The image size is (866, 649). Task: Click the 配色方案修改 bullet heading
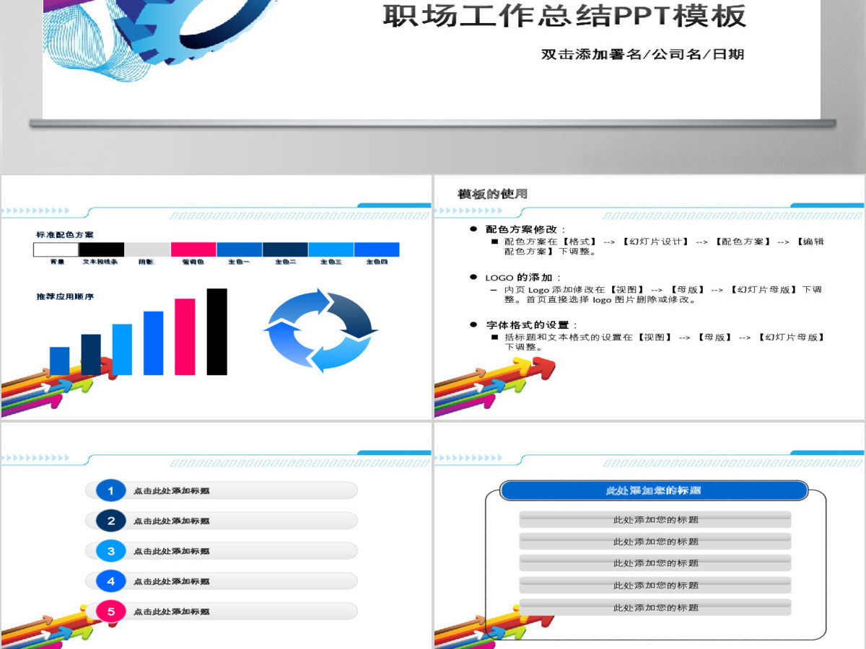coord(525,229)
